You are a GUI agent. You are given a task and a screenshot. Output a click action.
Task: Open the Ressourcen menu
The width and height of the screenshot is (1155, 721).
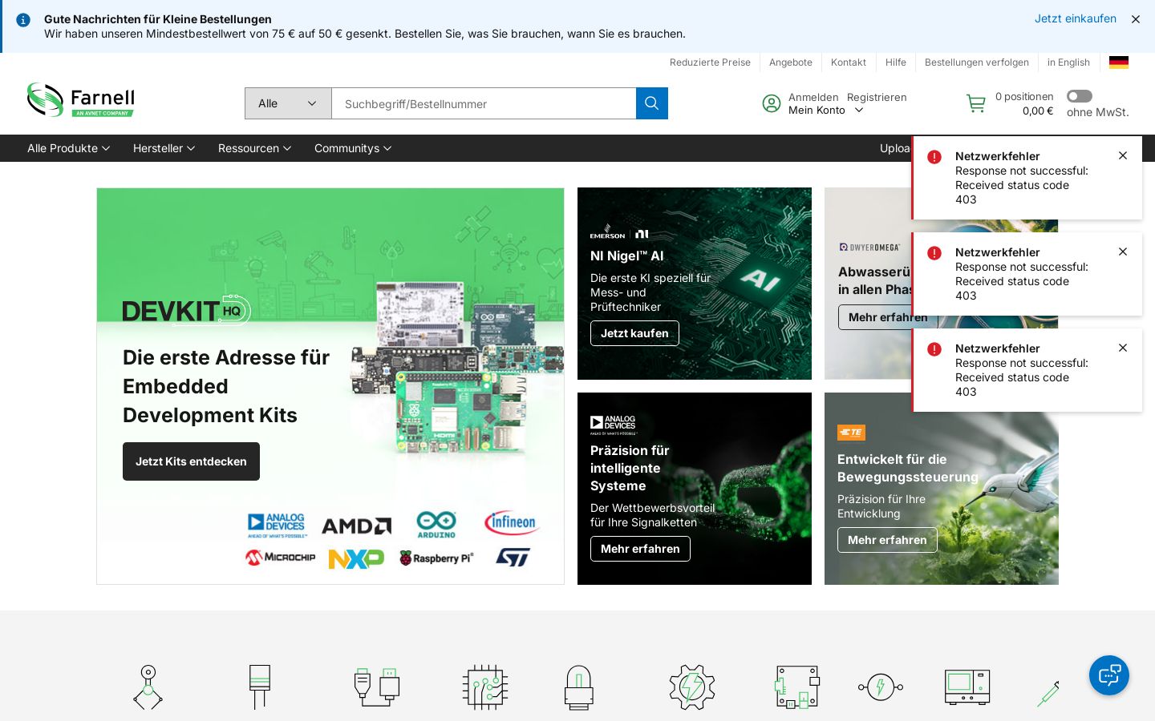click(x=254, y=148)
